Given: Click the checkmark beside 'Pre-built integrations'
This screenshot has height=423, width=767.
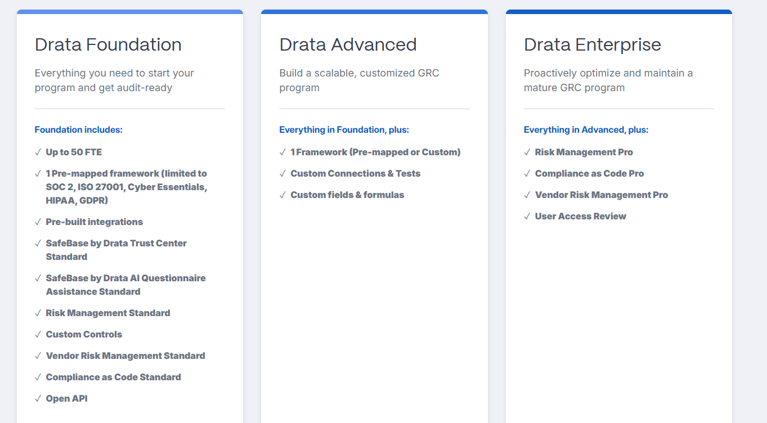Looking at the screenshot, I should click(38, 222).
